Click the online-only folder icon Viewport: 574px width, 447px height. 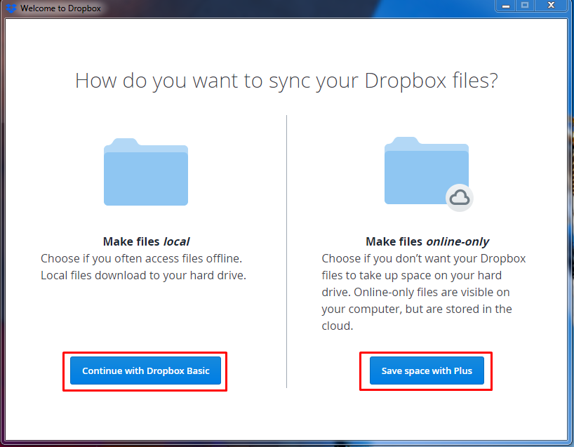click(x=427, y=171)
